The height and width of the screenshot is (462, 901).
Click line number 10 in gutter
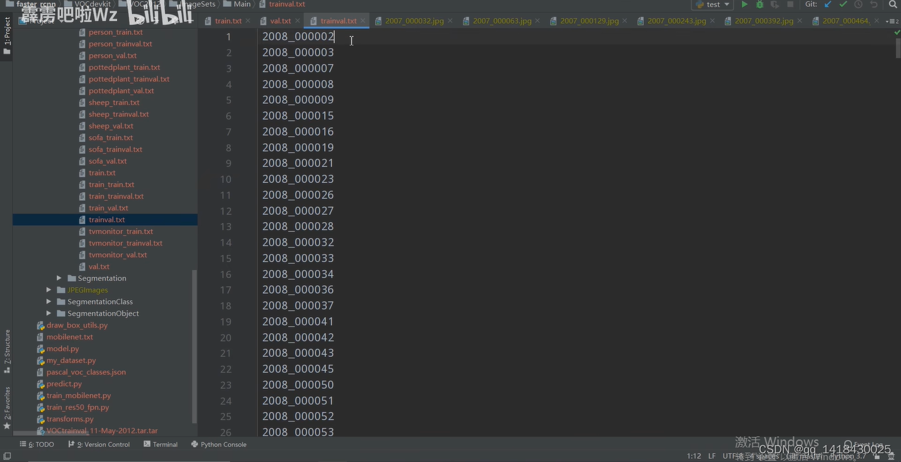[x=226, y=179]
